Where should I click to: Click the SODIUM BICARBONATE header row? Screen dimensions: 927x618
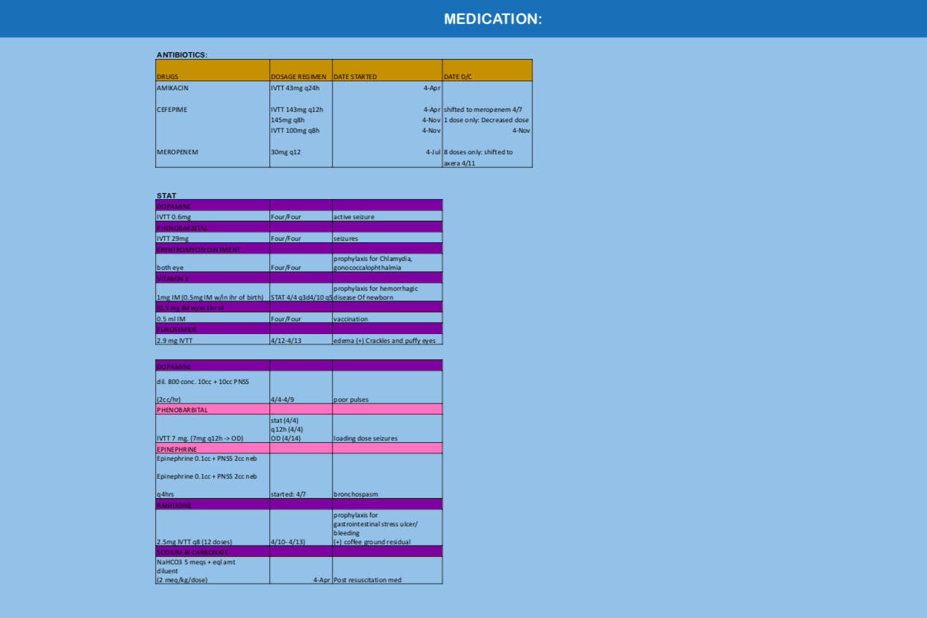tap(298, 551)
